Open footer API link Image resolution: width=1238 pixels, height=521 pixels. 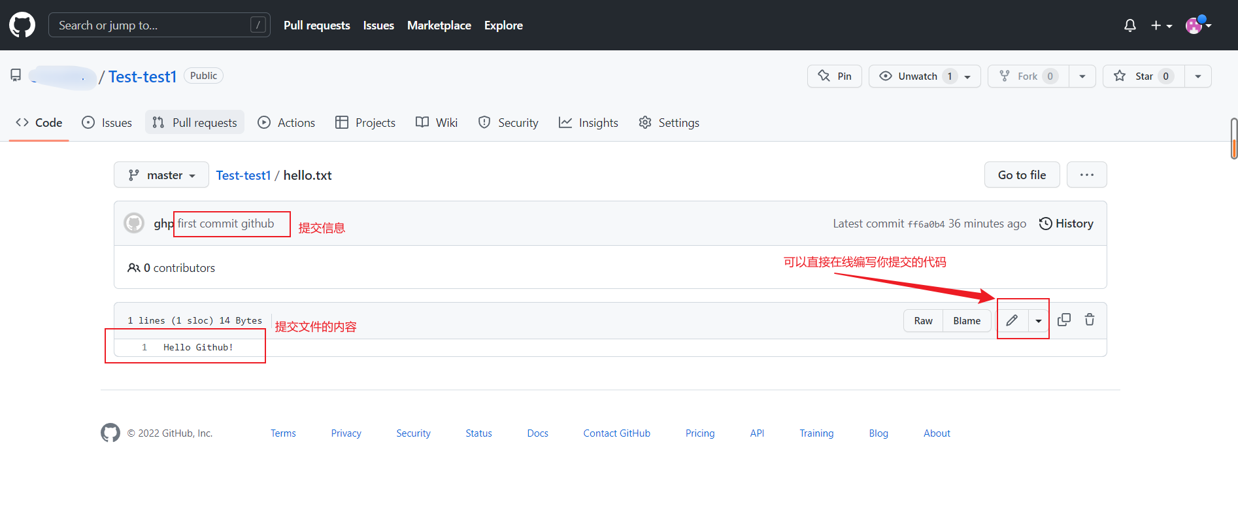pyautogui.click(x=757, y=433)
